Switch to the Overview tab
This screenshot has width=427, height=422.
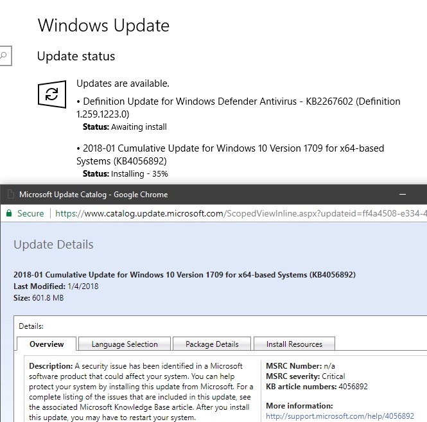pyautogui.click(x=47, y=344)
